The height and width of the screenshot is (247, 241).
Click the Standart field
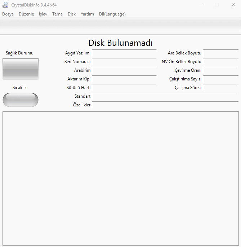(x=165, y=96)
